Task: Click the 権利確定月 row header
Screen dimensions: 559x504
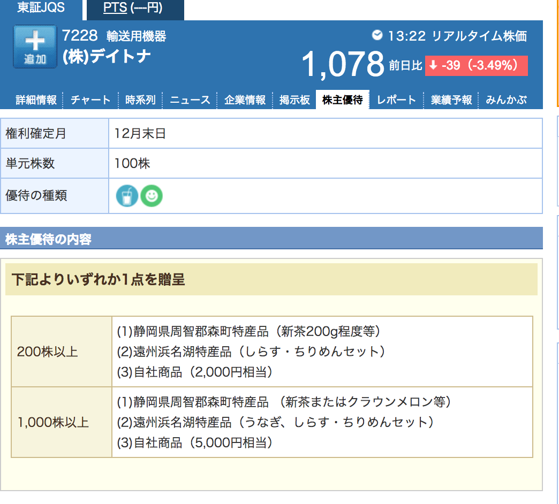Action: tap(55, 133)
